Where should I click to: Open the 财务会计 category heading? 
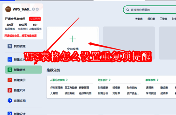(103, 80)
